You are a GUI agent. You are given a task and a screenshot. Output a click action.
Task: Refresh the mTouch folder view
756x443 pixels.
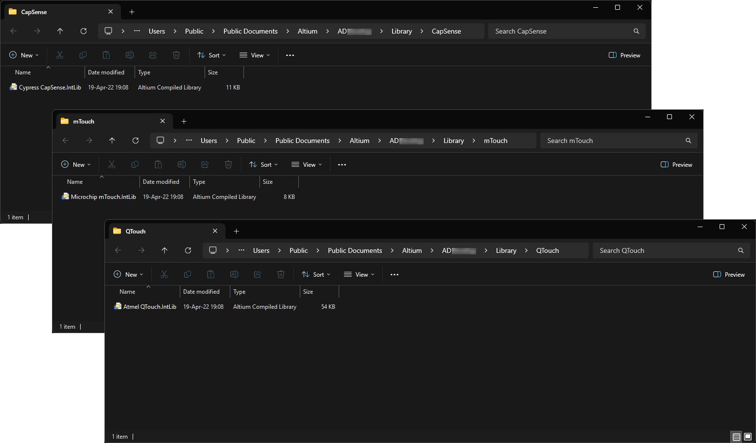pos(136,141)
